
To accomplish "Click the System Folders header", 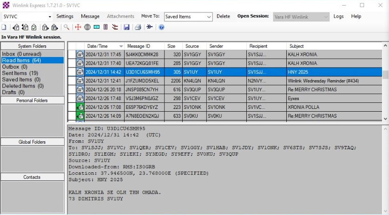I will pyautogui.click(x=32, y=46).
